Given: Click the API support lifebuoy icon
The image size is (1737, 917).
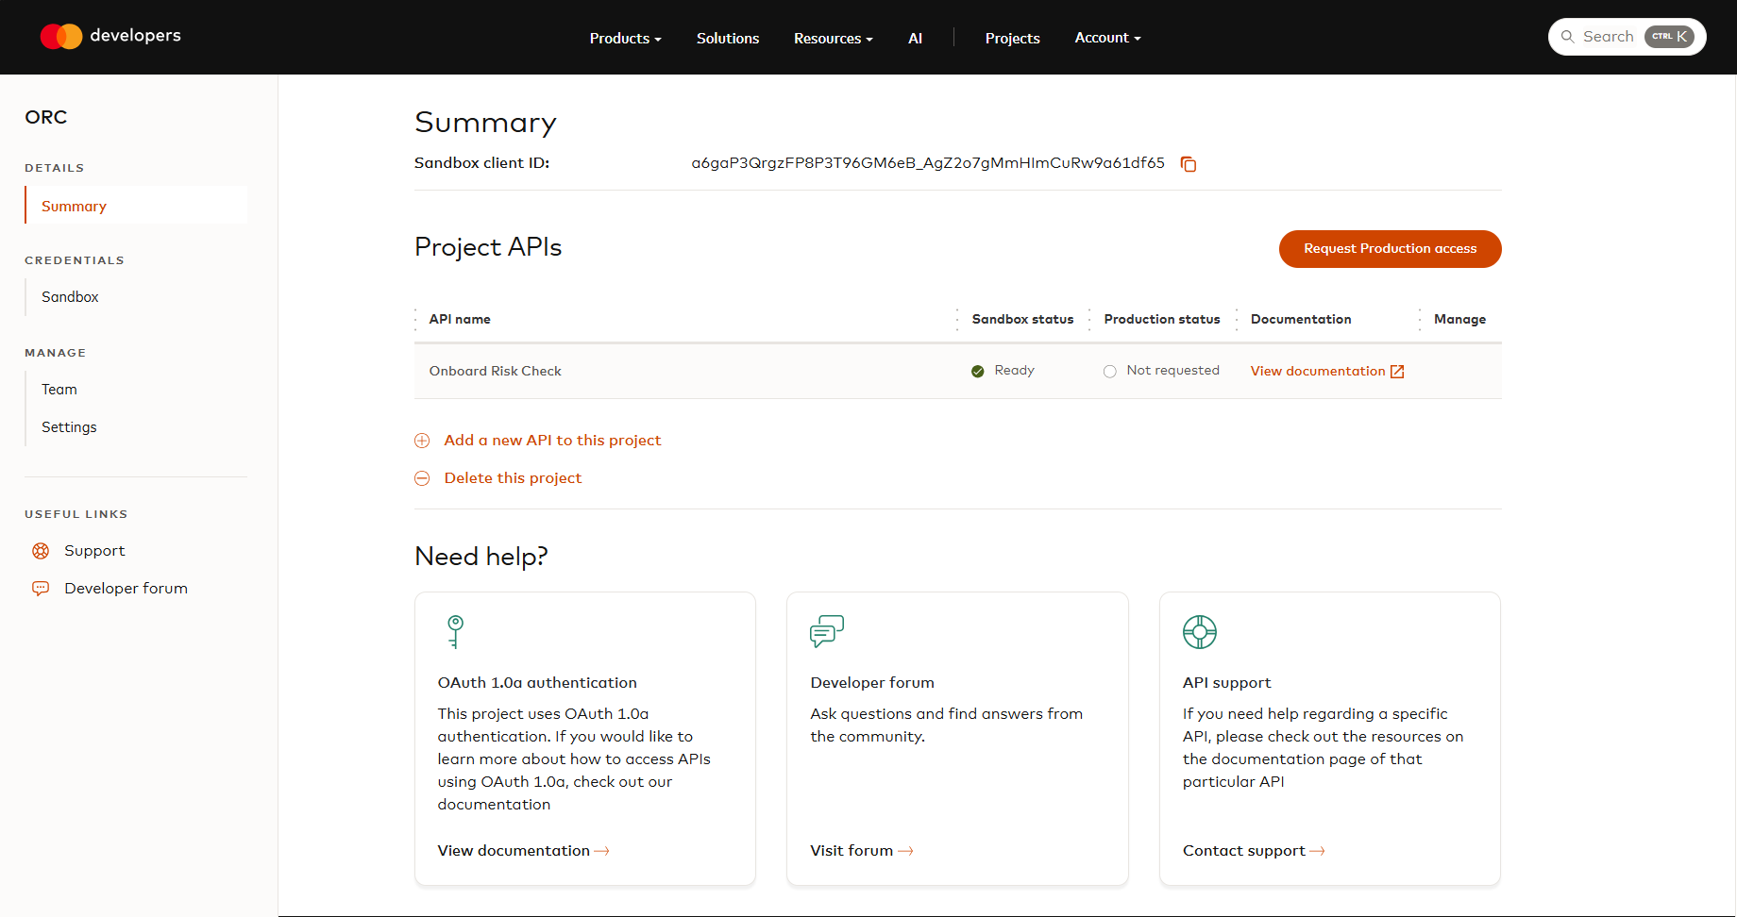Looking at the screenshot, I should click(x=1200, y=631).
